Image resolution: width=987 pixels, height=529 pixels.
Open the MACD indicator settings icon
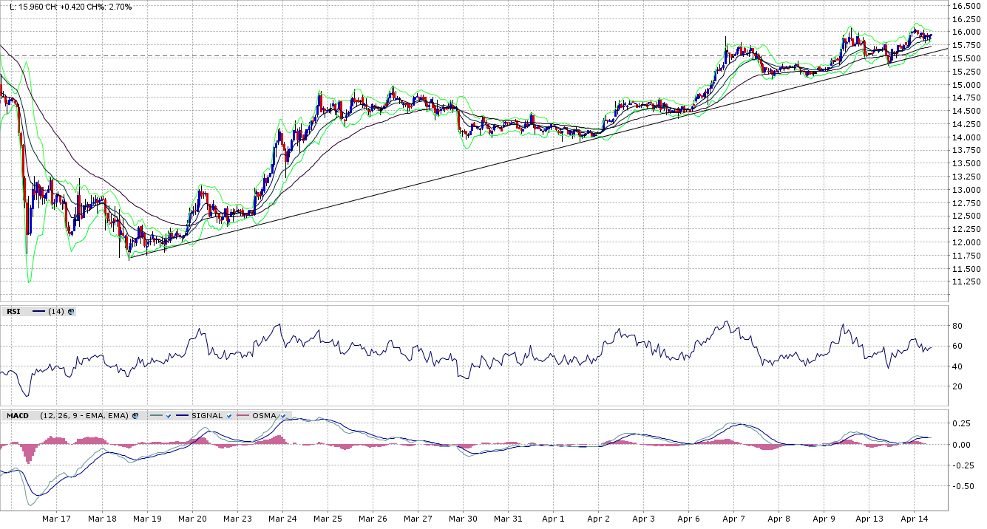(136, 416)
